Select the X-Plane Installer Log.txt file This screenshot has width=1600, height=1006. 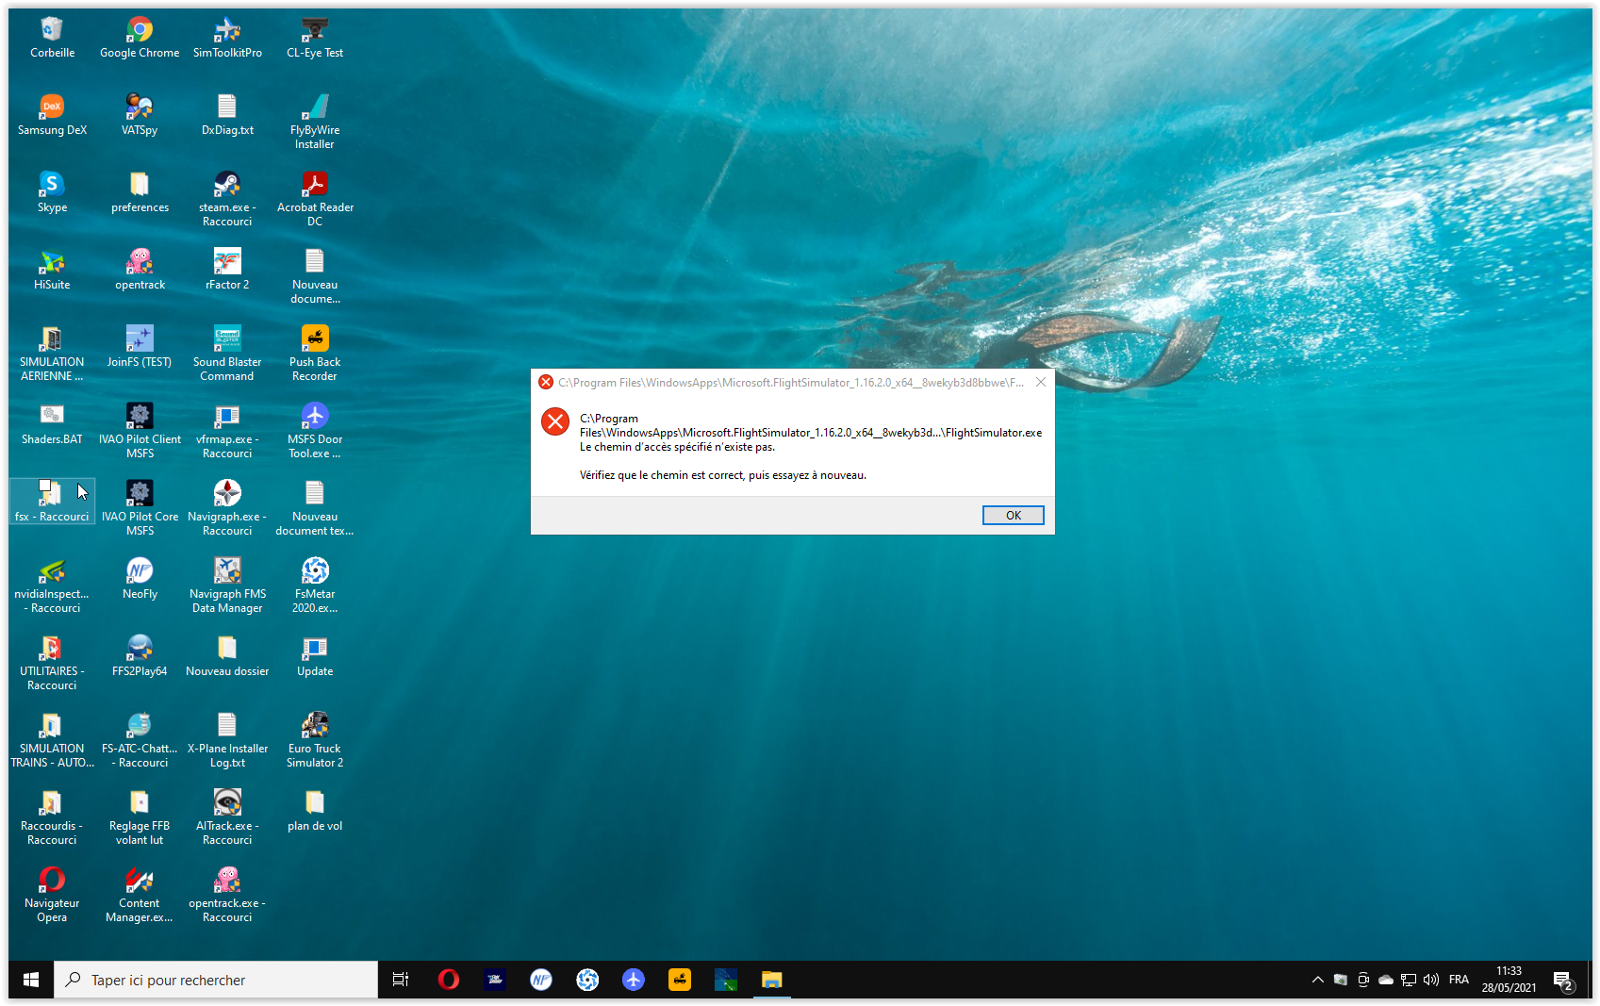227,740
